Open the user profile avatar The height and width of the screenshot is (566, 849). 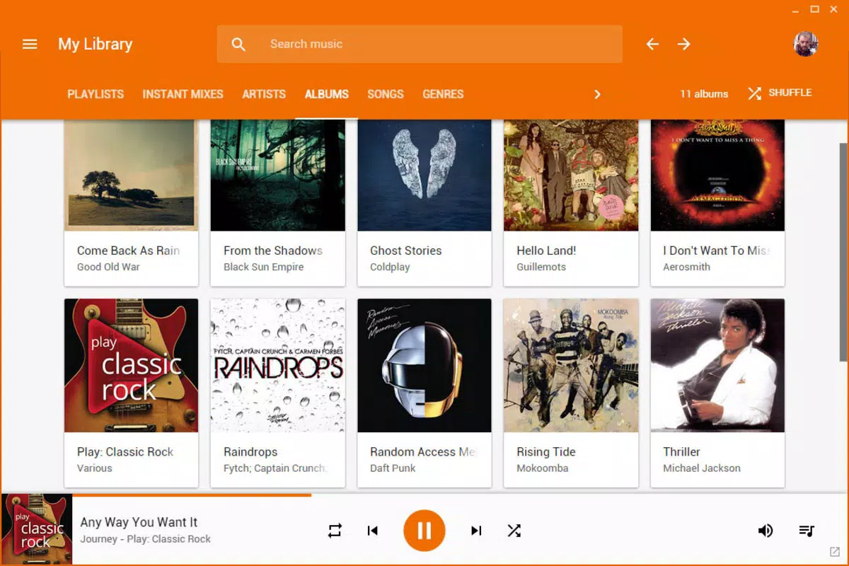point(806,44)
